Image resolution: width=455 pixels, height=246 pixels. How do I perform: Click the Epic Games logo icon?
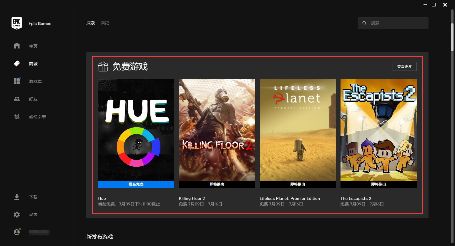click(x=17, y=23)
